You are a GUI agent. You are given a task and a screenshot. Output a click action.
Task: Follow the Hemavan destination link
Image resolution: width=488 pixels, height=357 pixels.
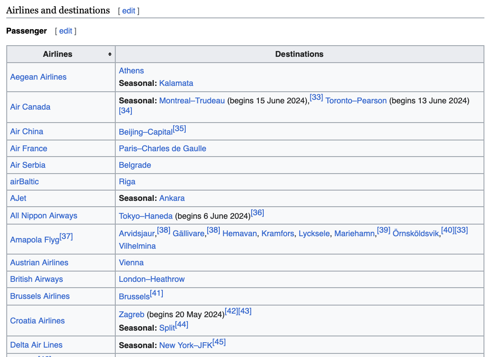coord(240,234)
